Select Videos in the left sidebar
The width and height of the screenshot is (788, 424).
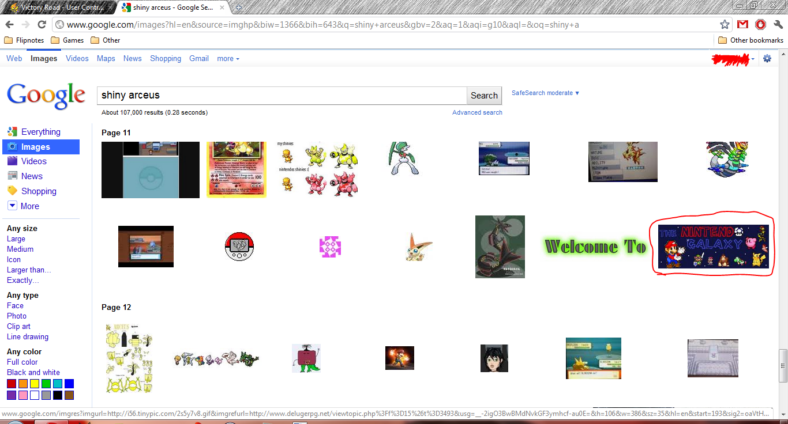click(33, 161)
